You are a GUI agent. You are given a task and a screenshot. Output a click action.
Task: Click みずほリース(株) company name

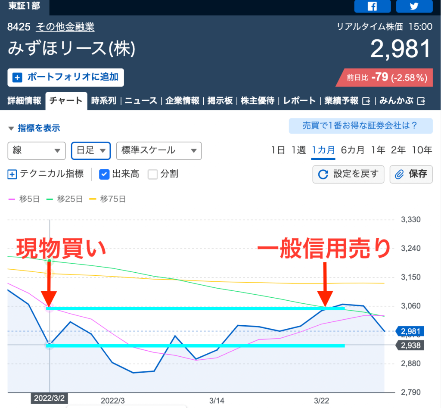click(x=71, y=48)
